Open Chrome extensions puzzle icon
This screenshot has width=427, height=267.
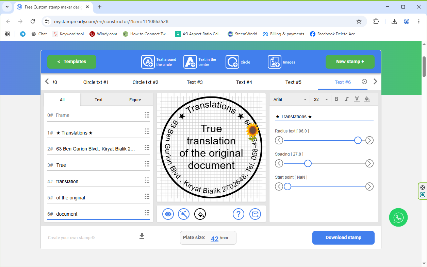coord(376,21)
